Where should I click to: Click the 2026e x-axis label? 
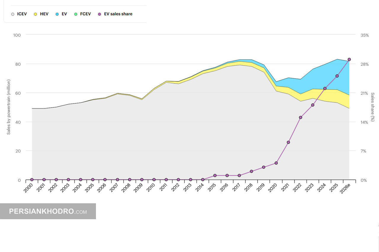click(345, 188)
